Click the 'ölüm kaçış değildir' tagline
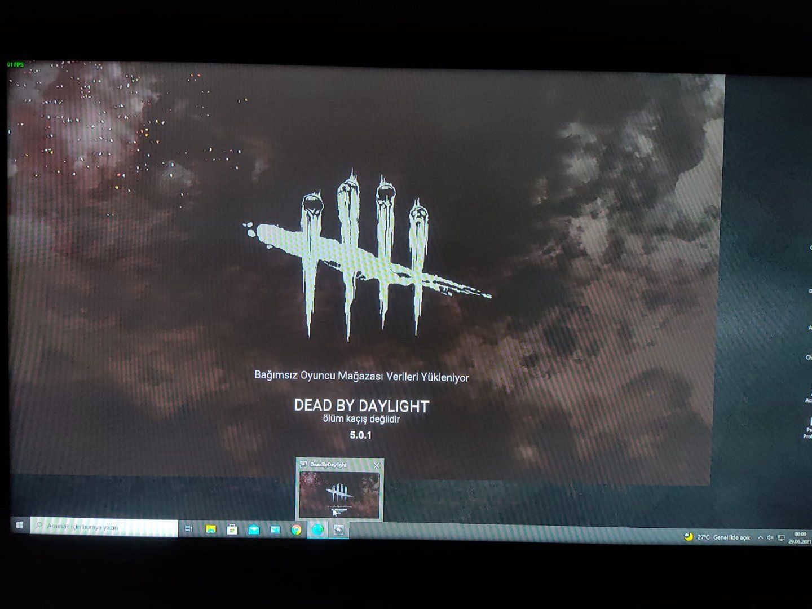 tap(361, 420)
